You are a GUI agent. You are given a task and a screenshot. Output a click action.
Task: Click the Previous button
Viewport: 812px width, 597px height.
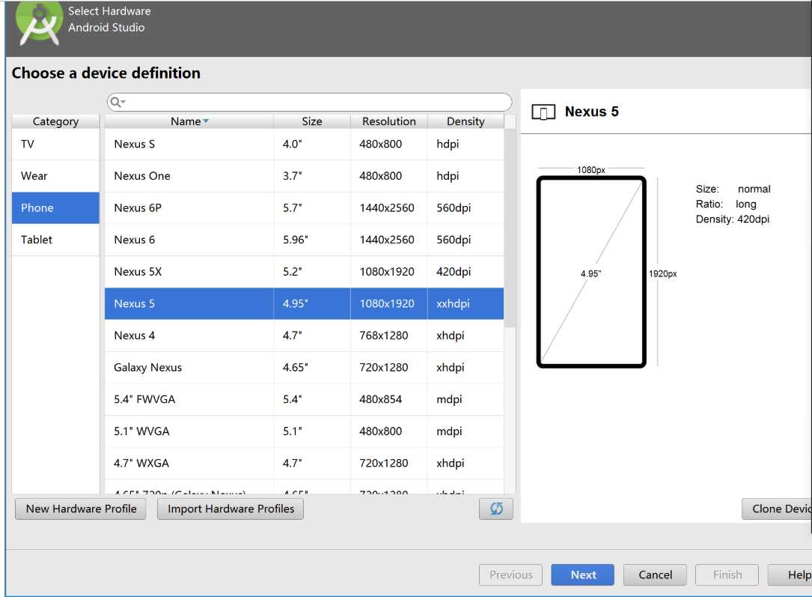(510, 575)
